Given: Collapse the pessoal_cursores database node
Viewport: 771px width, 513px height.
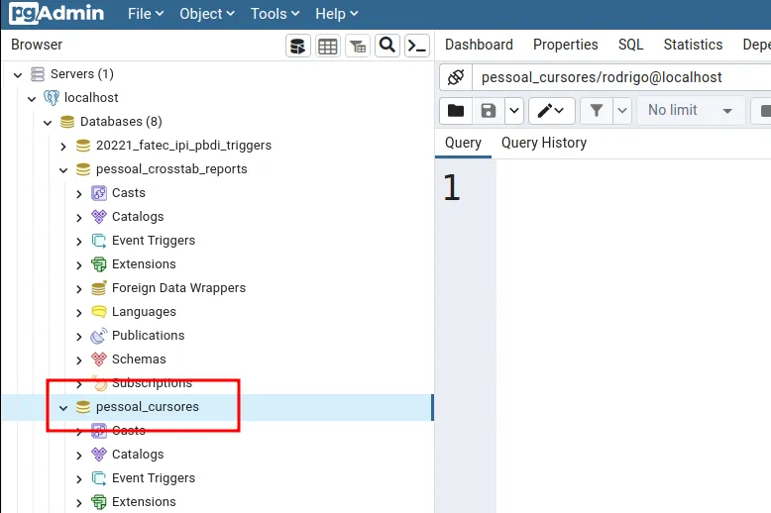Looking at the screenshot, I should (x=63, y=408).
